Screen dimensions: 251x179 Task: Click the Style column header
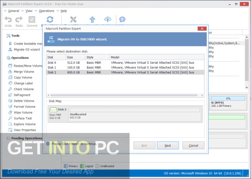(x=97, y=57)
